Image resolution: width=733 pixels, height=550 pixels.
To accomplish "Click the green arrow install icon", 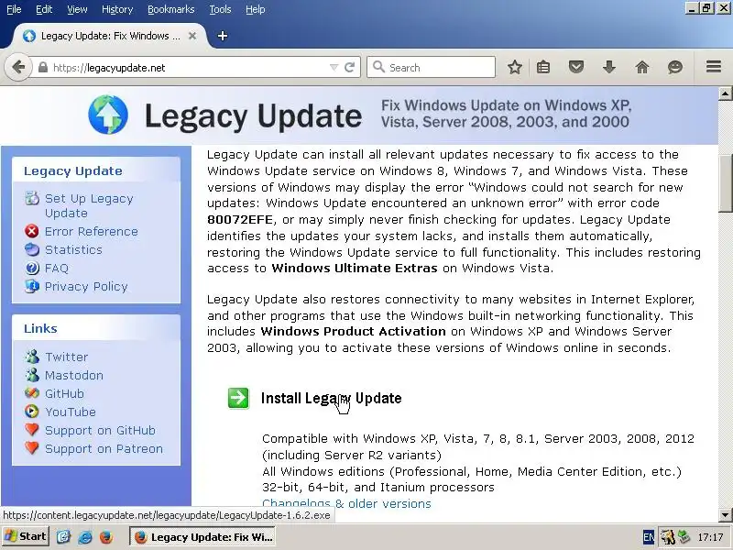I will (x=238, y=398).
